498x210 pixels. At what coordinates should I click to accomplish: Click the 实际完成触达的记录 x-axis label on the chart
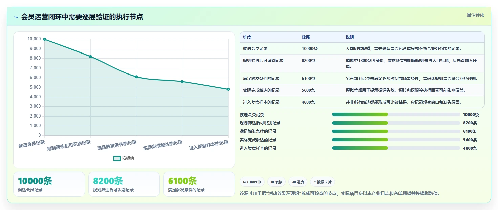pyautogui.click(x=163, y=145)
